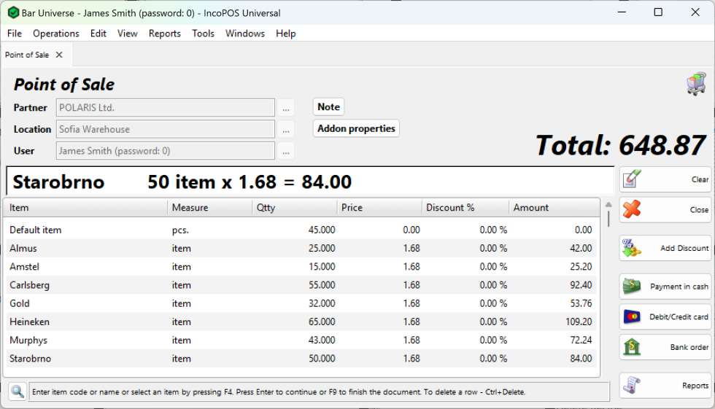Click the Item column header
Screen dimensions: 715x409
86,208
